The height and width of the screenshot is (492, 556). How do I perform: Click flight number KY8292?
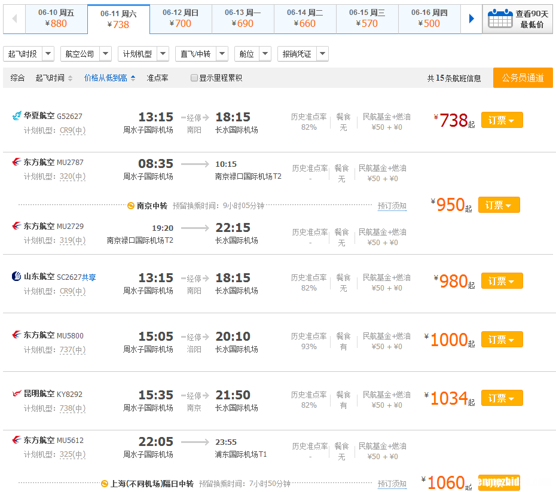tap(69, 394)
